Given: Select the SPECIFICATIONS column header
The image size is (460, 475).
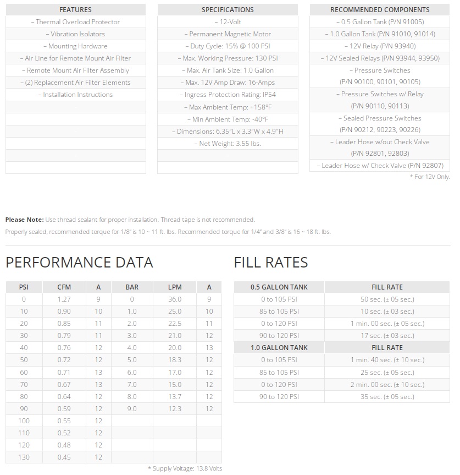Looking at the screenshot, I should [x=228, y=10].
